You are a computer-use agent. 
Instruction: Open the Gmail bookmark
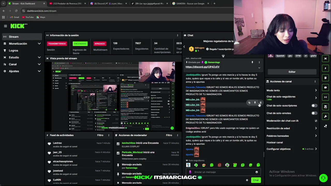pyautogui.click(x=14, y=17)
